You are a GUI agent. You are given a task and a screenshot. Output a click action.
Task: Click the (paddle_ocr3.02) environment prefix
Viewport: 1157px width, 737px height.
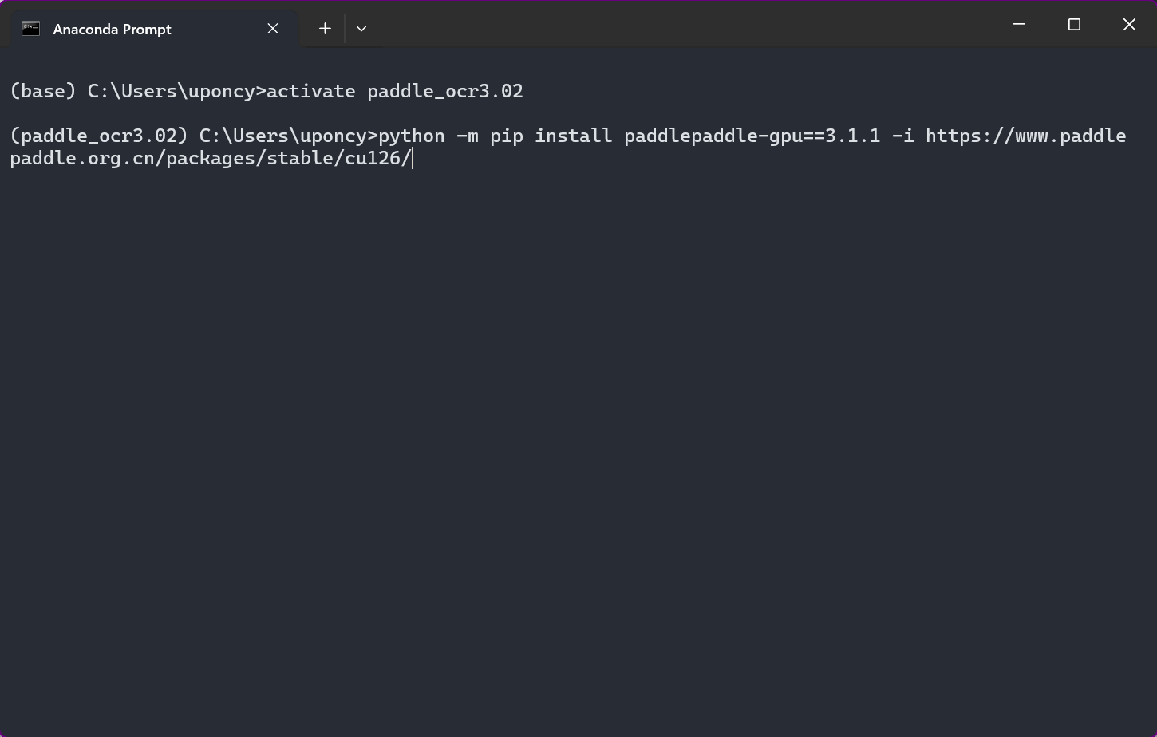[x=99, y=136]
